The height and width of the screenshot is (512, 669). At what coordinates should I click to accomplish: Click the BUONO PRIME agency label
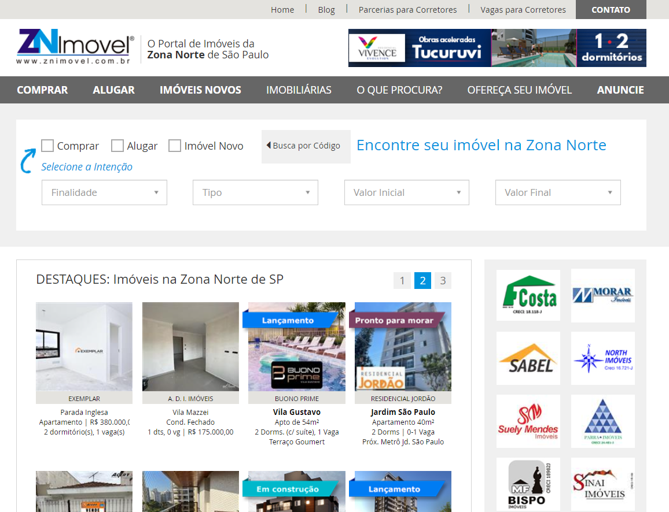pyautogui.click(x=297, y=399)
